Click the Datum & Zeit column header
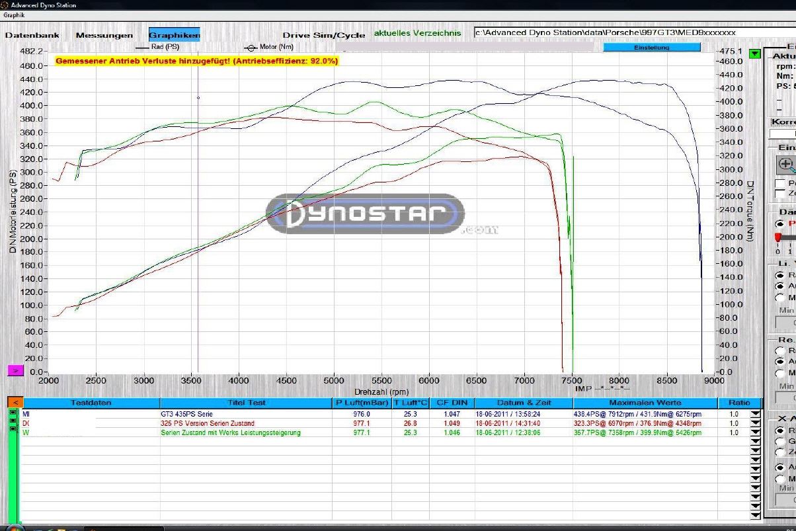This screenshot has width=796, height=531. (523, 402)
